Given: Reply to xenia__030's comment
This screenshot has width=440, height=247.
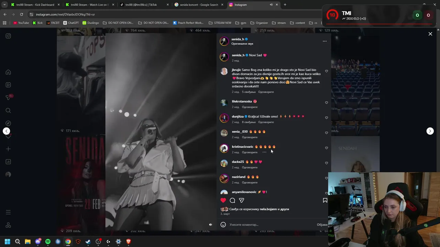Looking at the screenshot, I should tap(250, 137).
